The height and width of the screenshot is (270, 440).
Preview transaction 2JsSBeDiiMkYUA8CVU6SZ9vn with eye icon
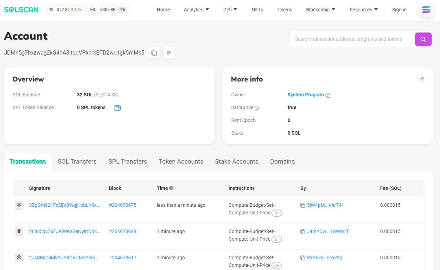19,258
